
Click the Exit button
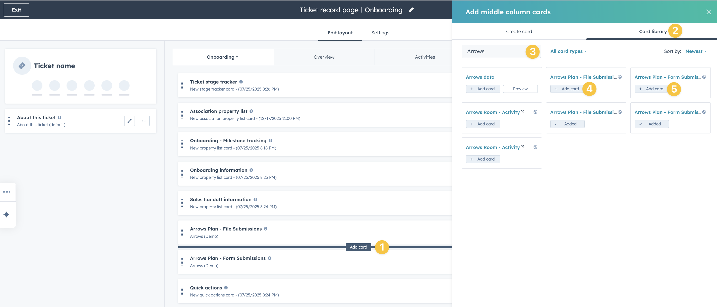[x=16, y=10]
